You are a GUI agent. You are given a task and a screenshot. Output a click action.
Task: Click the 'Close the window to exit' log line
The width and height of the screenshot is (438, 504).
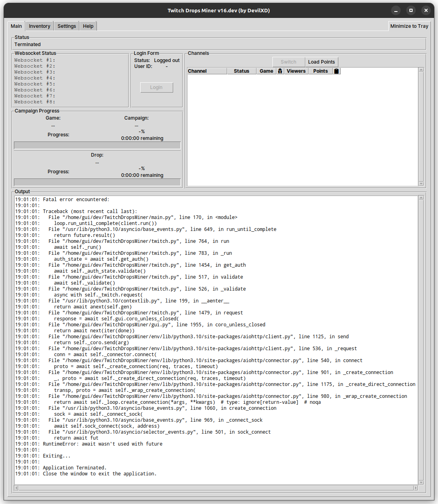(x=100, y=474)
